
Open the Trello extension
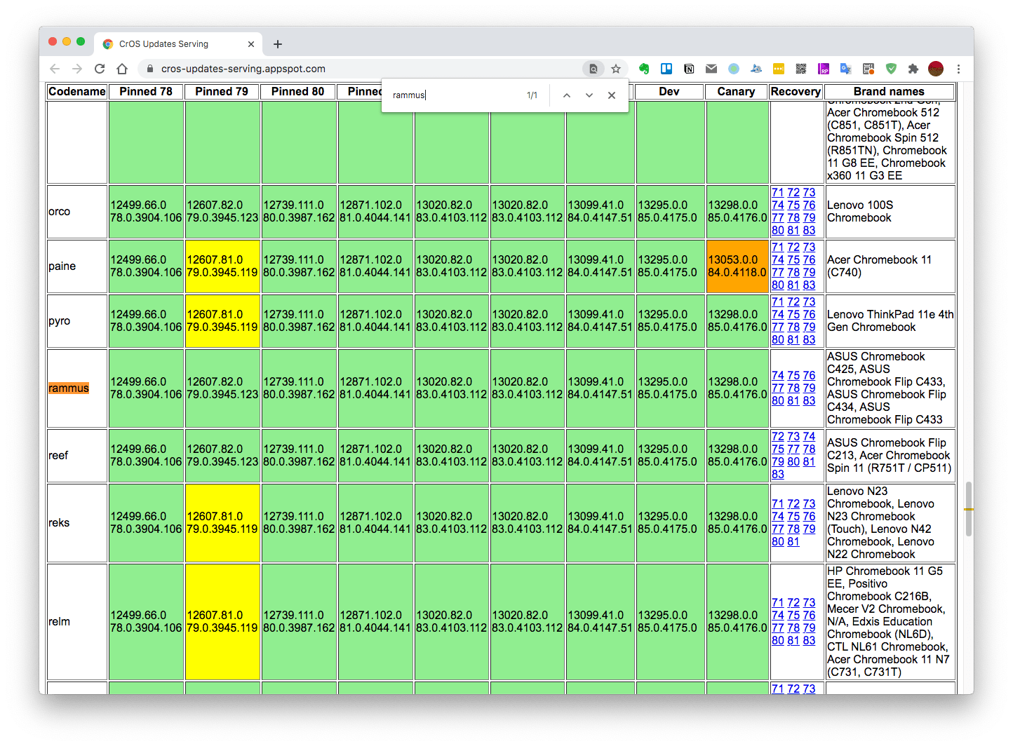(666, 69)
